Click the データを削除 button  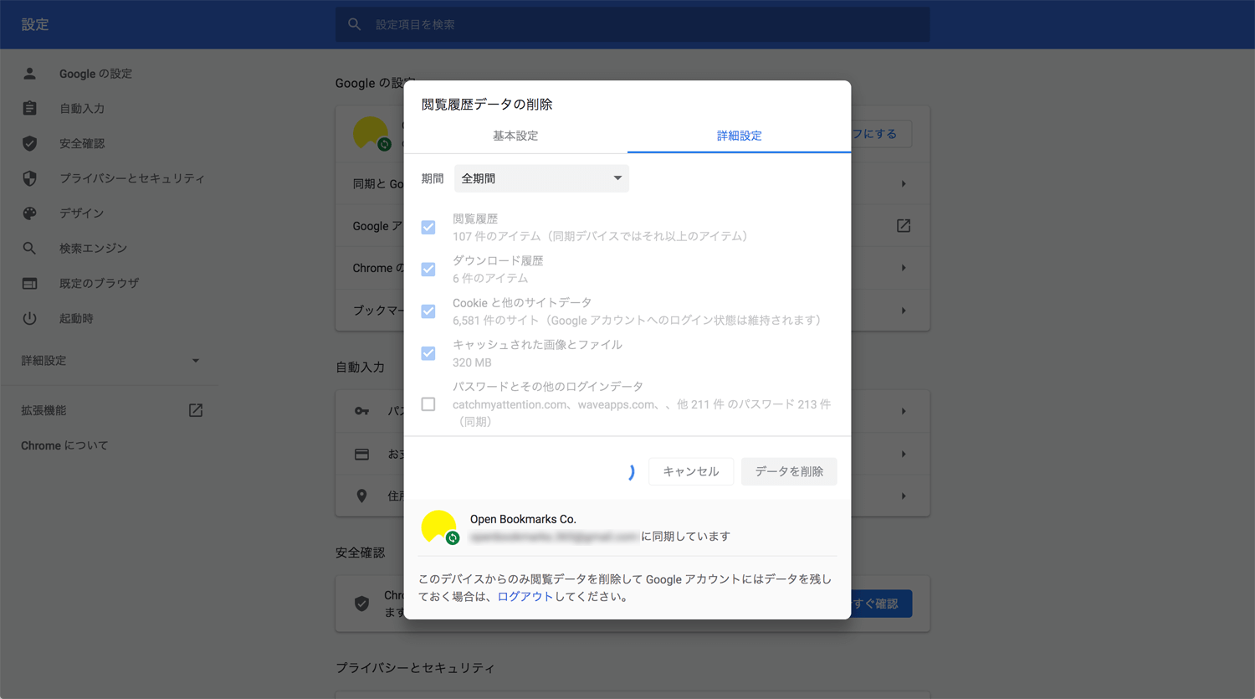(789, 471)
